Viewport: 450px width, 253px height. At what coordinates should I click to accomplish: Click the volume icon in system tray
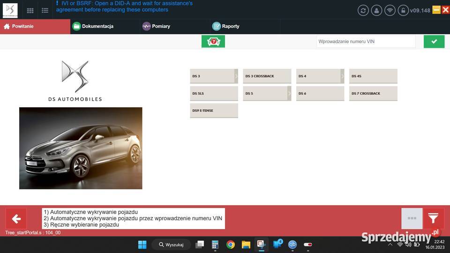coord(408,245)
